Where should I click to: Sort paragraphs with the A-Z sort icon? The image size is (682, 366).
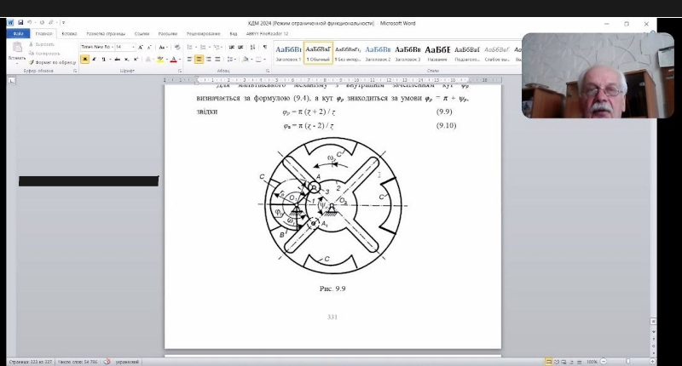click(252, 47)
